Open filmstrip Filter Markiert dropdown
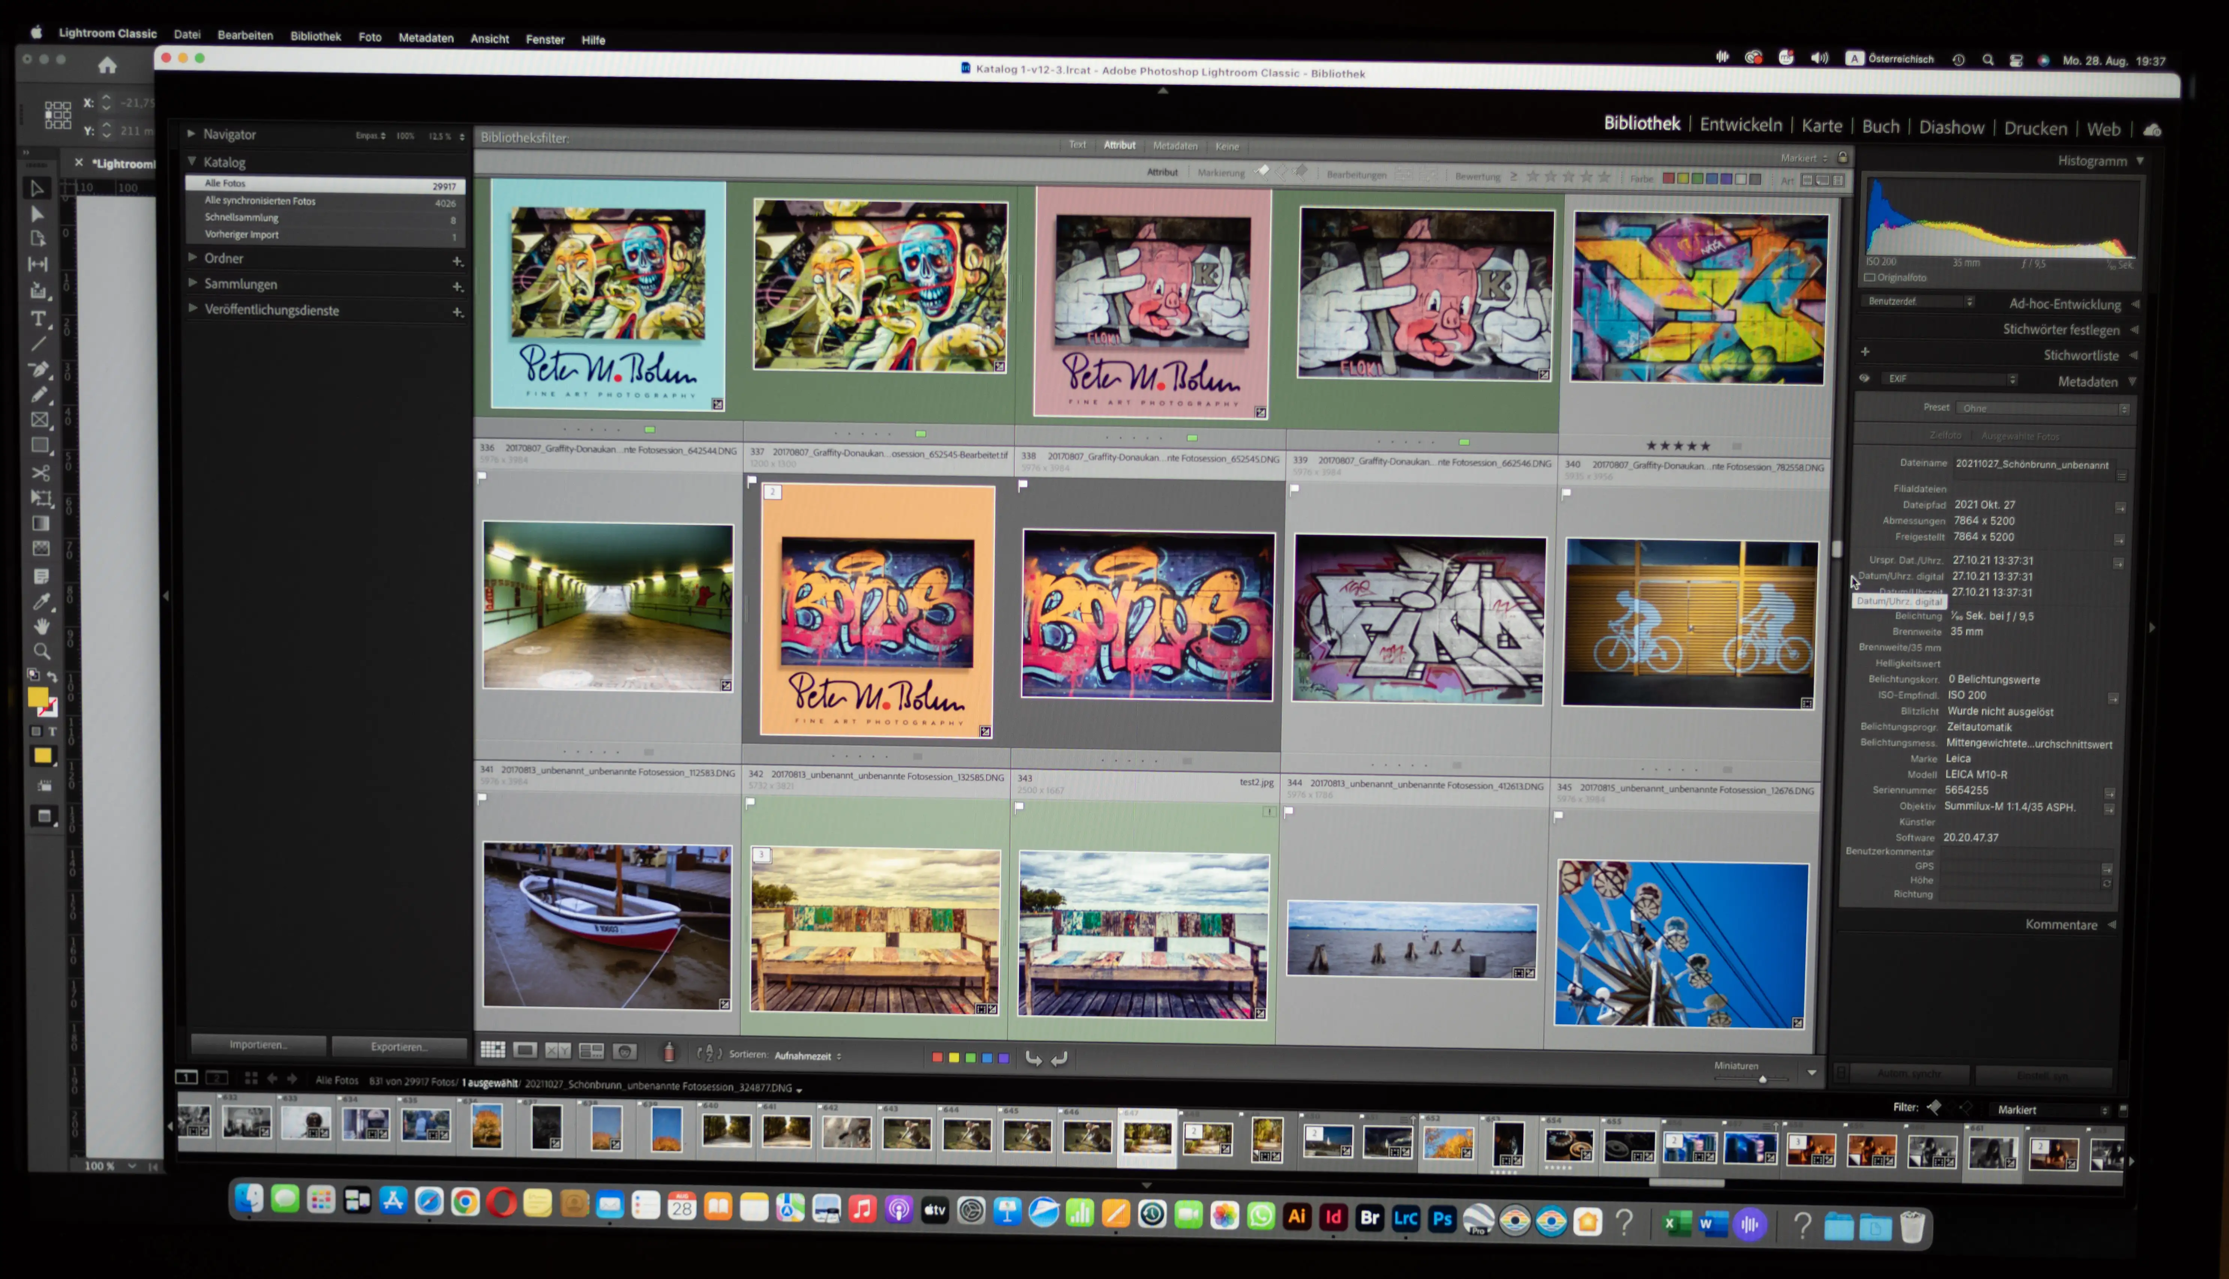 [2052, 1110]
